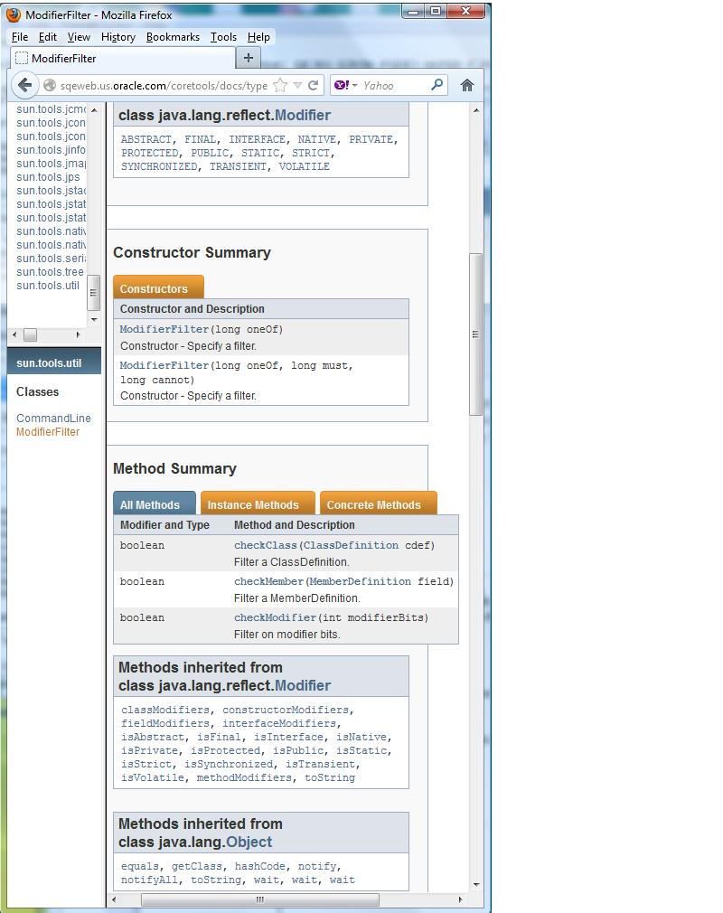This screenshot has width=723, height=913.
Task: Switch to the Instance Methods tab
Action: (x=253, y=504)
